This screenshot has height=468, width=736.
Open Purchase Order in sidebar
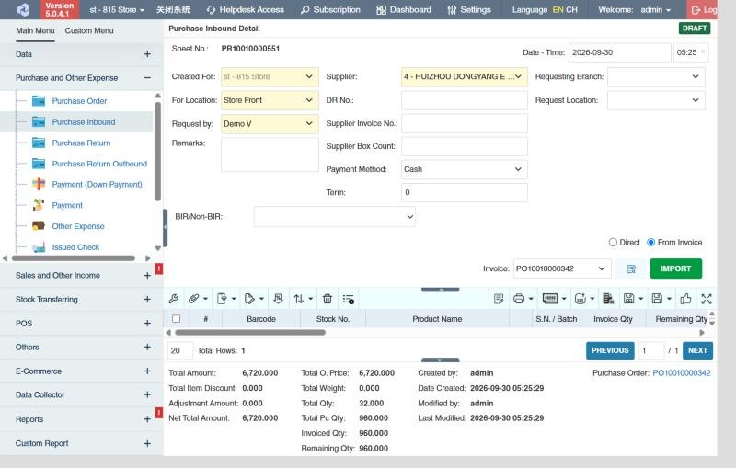click(x=79, y=101)
